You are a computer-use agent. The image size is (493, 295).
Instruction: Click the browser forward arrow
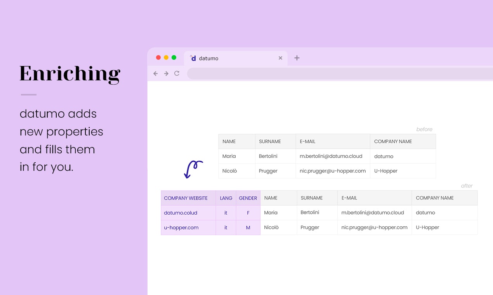point(166,73)
